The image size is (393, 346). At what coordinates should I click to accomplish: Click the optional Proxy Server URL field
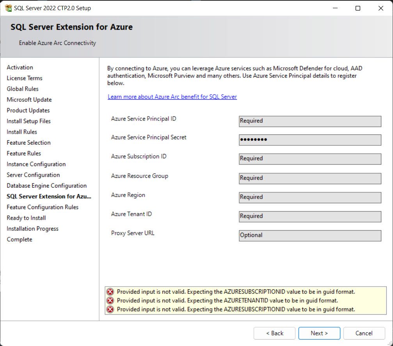[x=310, y=235]
